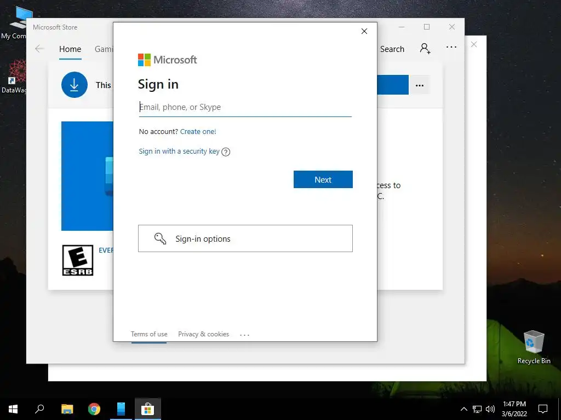Click the Microsoft logo in dialog
This screenshot has height=420, width=561.
[168, 60]
